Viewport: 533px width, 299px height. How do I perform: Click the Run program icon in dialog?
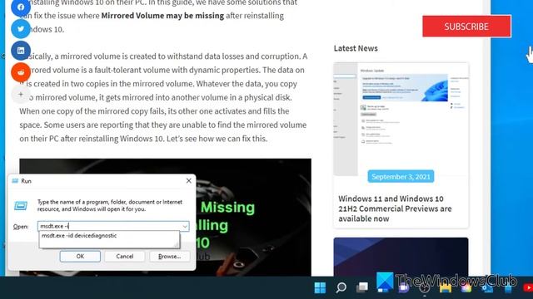[x=21, y=205]
